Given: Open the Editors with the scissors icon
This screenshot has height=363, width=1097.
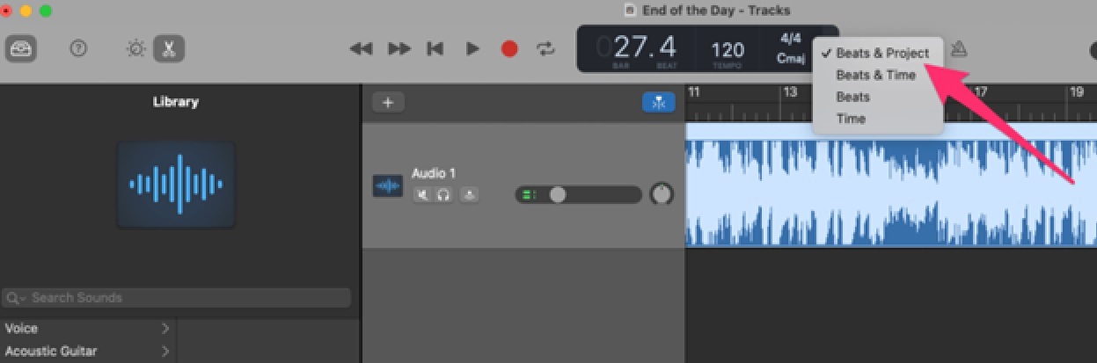Looking at the screenshot, I should coord(169,48).
